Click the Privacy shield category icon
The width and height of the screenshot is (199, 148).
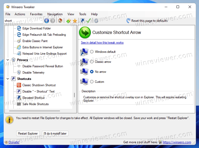[x=13, y=60]
